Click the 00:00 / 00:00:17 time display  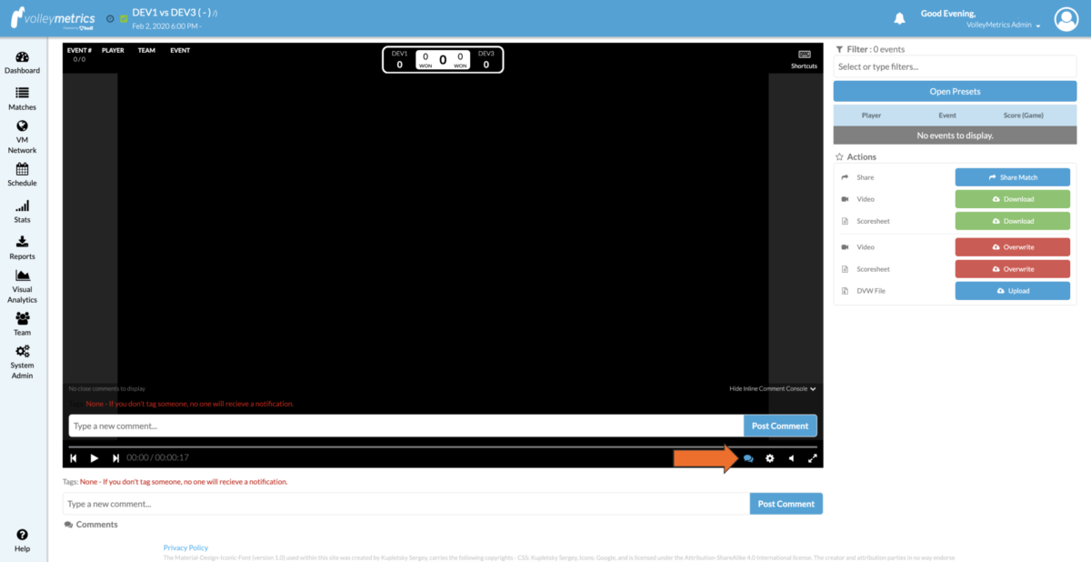point(158,457)
